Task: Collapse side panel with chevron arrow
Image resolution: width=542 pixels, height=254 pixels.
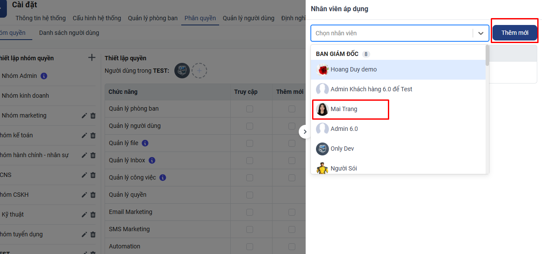Action: click(305, 132)
